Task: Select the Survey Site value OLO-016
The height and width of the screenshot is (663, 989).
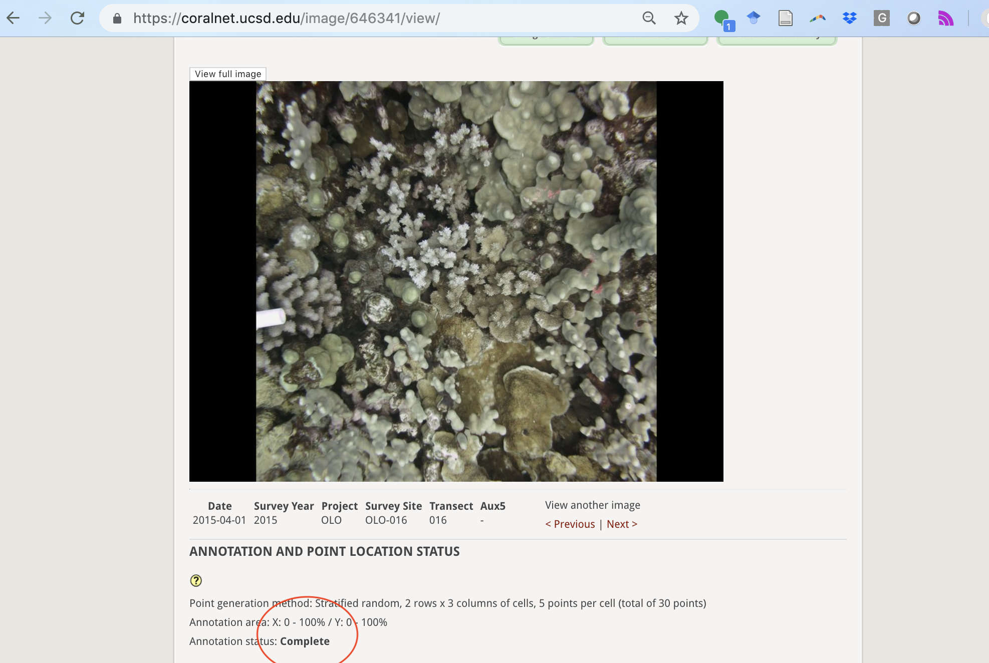Action: coord(386,520)
